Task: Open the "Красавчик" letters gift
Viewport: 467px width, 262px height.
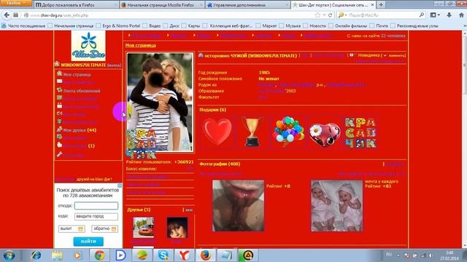Action: pyautogui.click(x=360, y=132)
